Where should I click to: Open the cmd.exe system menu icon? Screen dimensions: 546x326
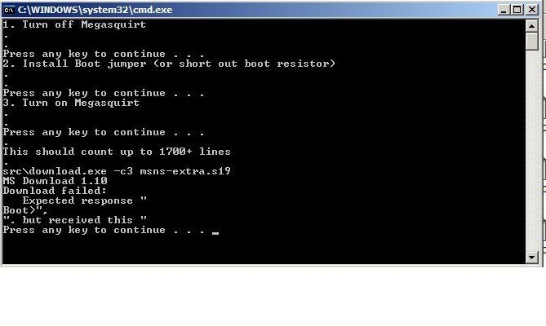(x=9, y=10)
